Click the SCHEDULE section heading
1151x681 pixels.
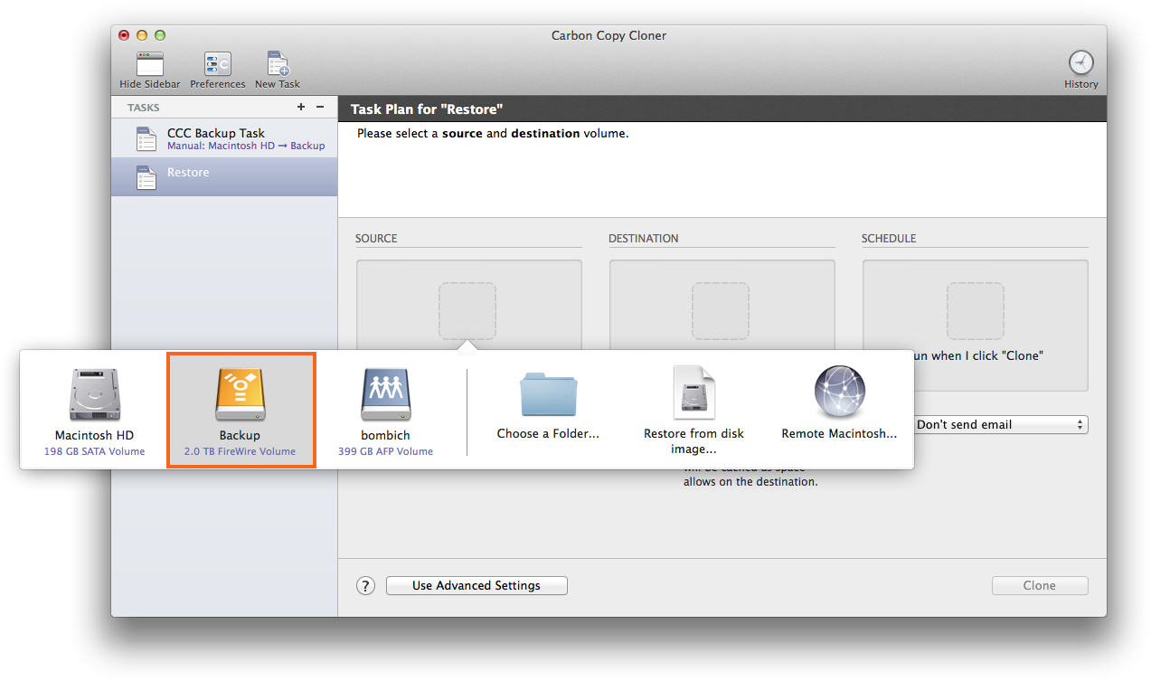[889, 239]
